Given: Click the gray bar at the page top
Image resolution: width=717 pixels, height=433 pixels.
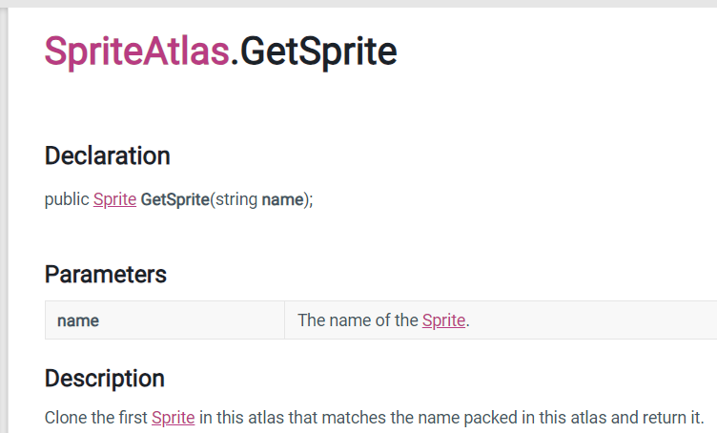Looking at the screenshot, I should [358, 4].
